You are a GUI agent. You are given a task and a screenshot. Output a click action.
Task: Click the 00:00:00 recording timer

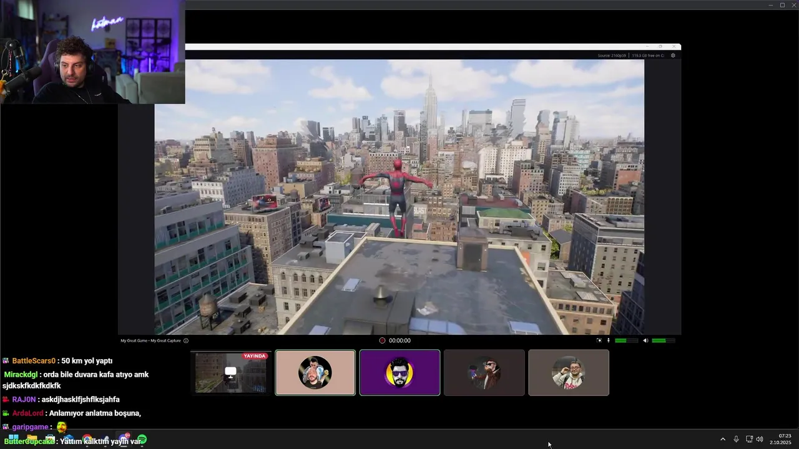coord(399,340)
